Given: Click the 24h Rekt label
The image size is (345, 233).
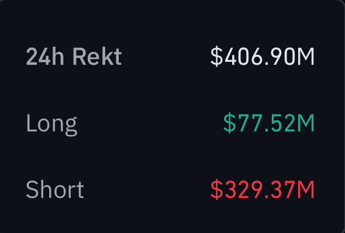Looking at the screenshot, I should [74, 56].
